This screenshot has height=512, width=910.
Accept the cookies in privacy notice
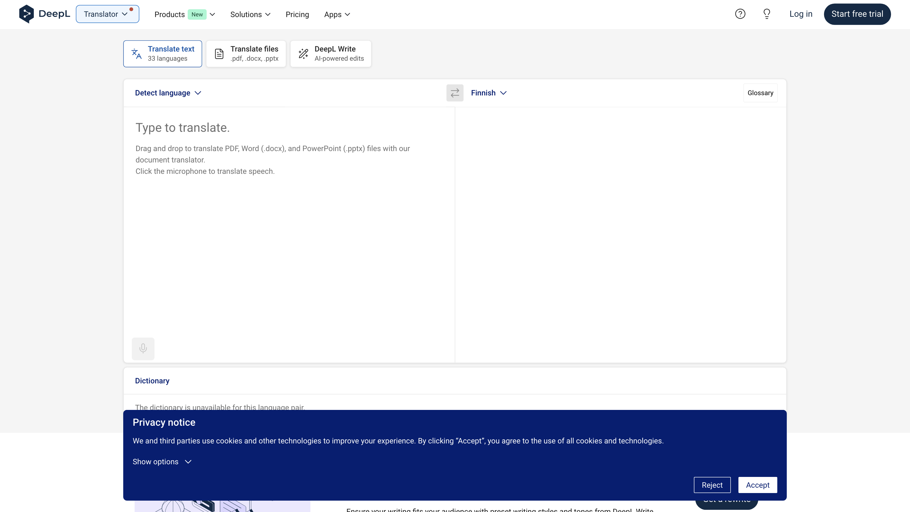point(757,485)
